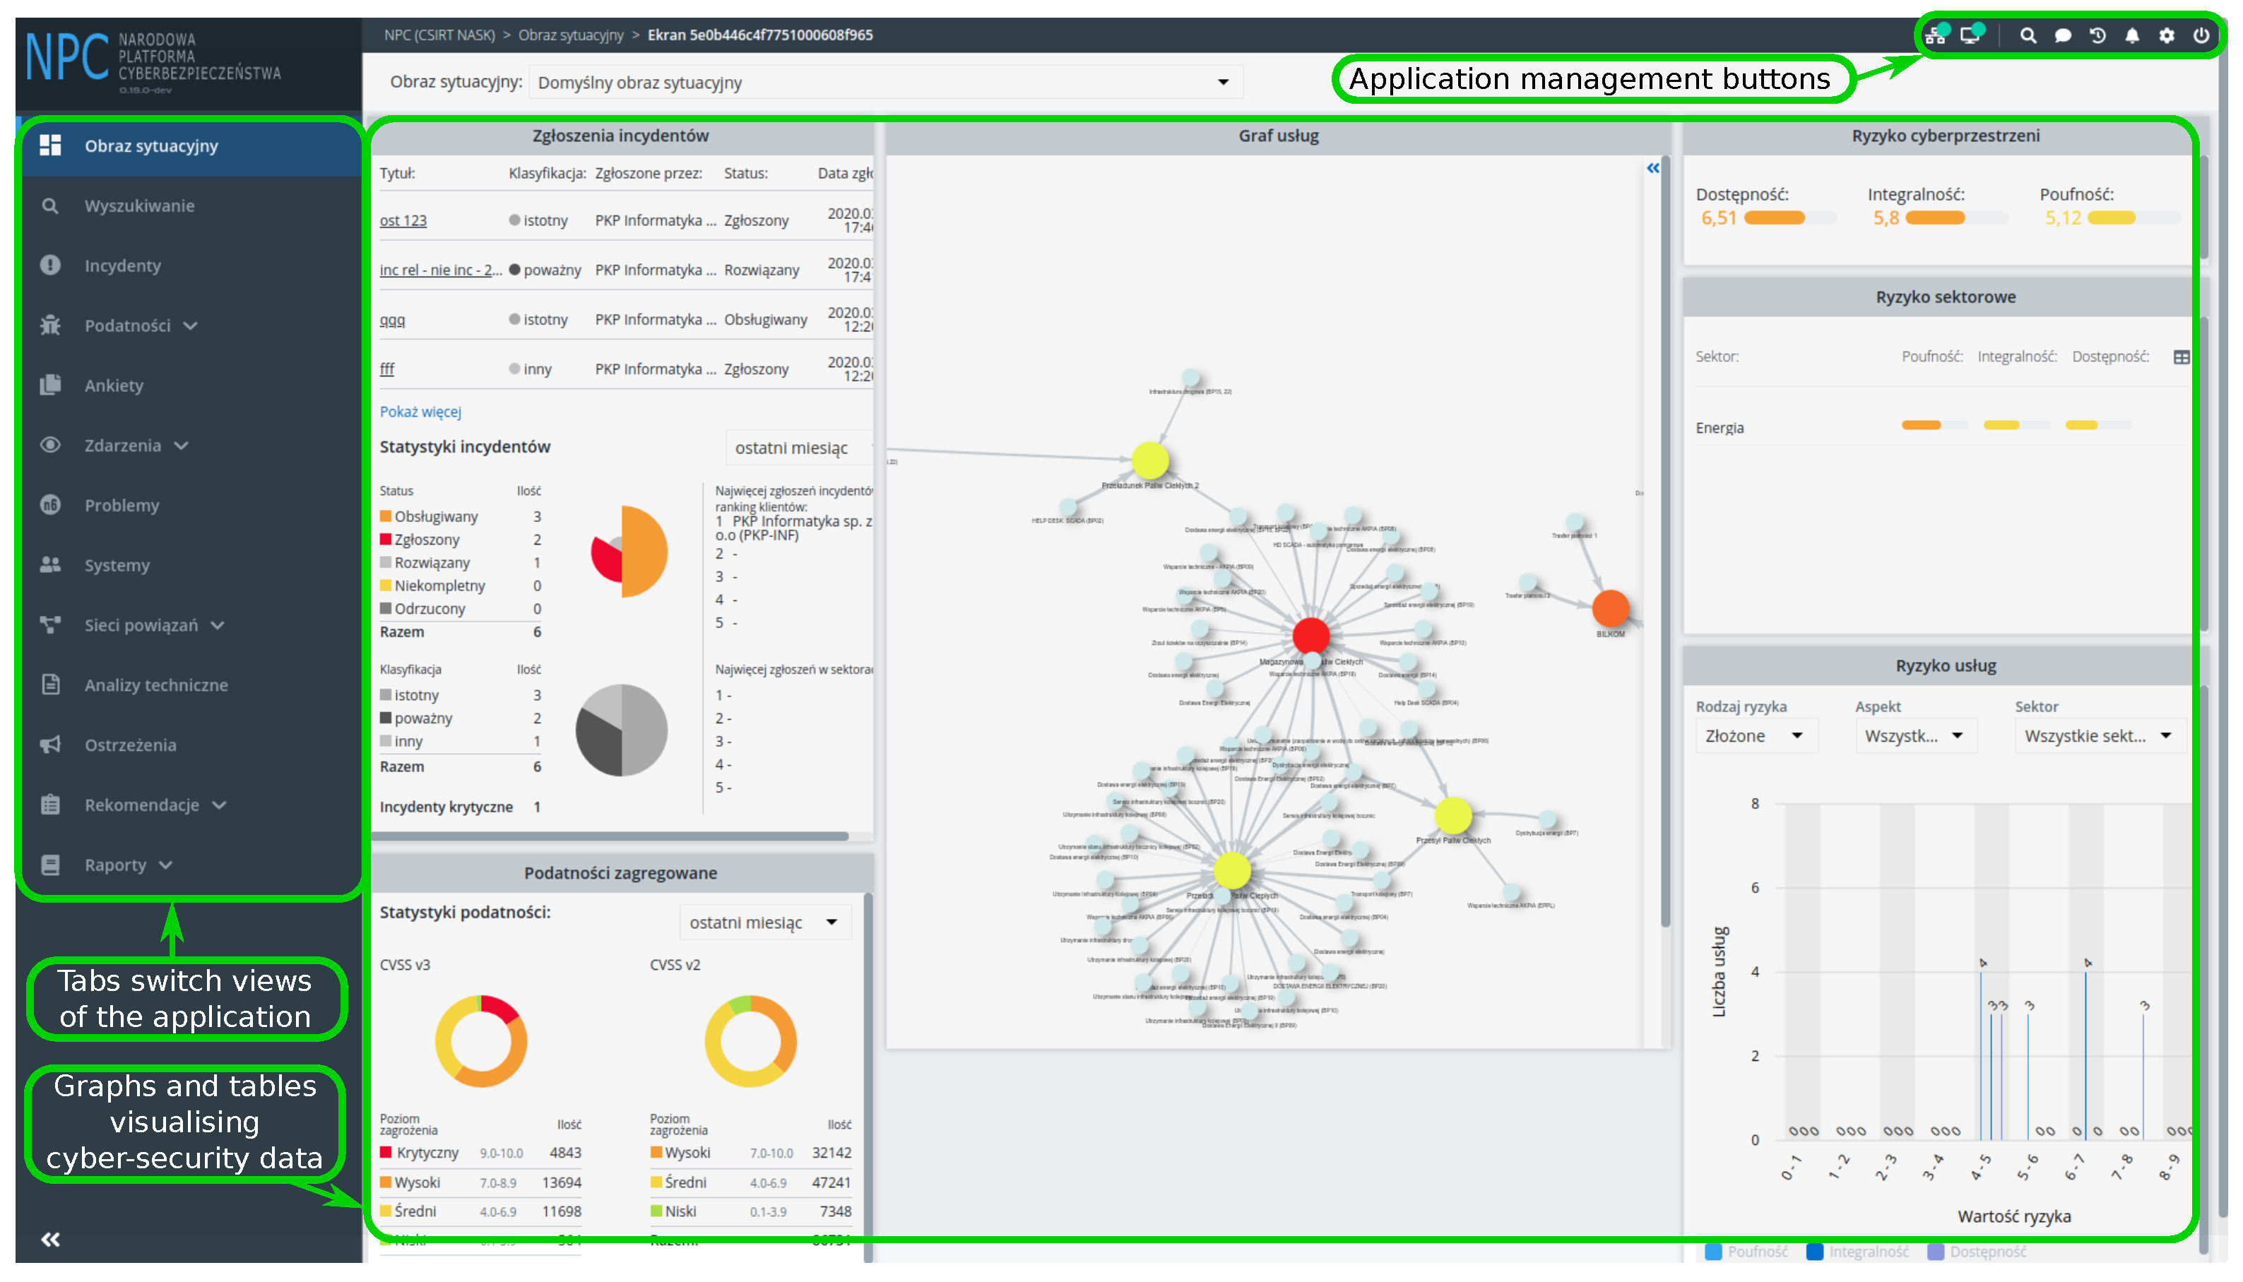Click the monitor status icon in header

pos(1971,36)
